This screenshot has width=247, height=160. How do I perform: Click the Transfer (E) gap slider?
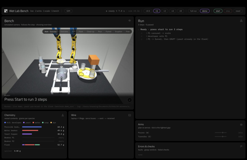pyautogui.click(x=221, y=136)
